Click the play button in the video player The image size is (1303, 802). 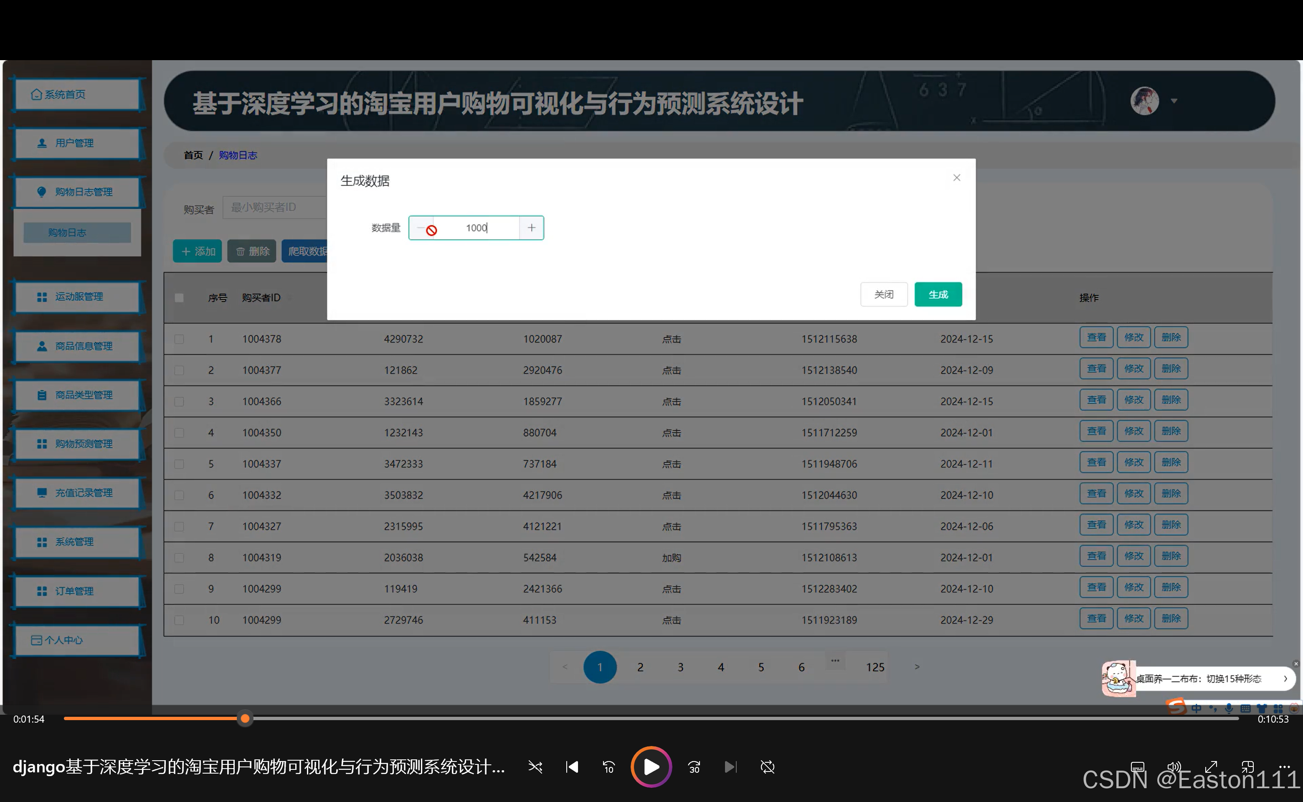[x=651, y=766]
